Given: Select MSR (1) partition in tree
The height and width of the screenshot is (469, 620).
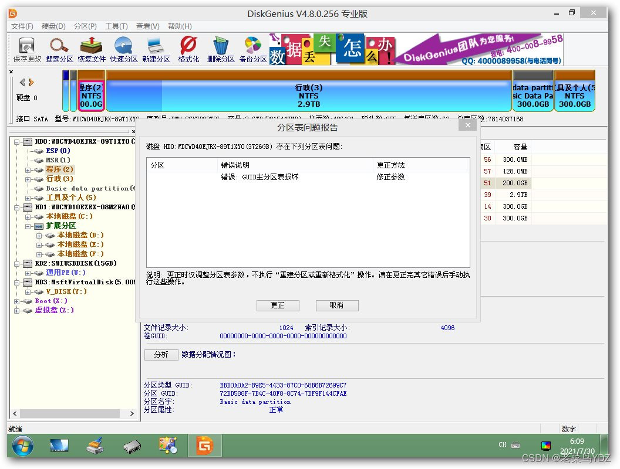Looking at the screenshot, I should [x=58, y=160].
